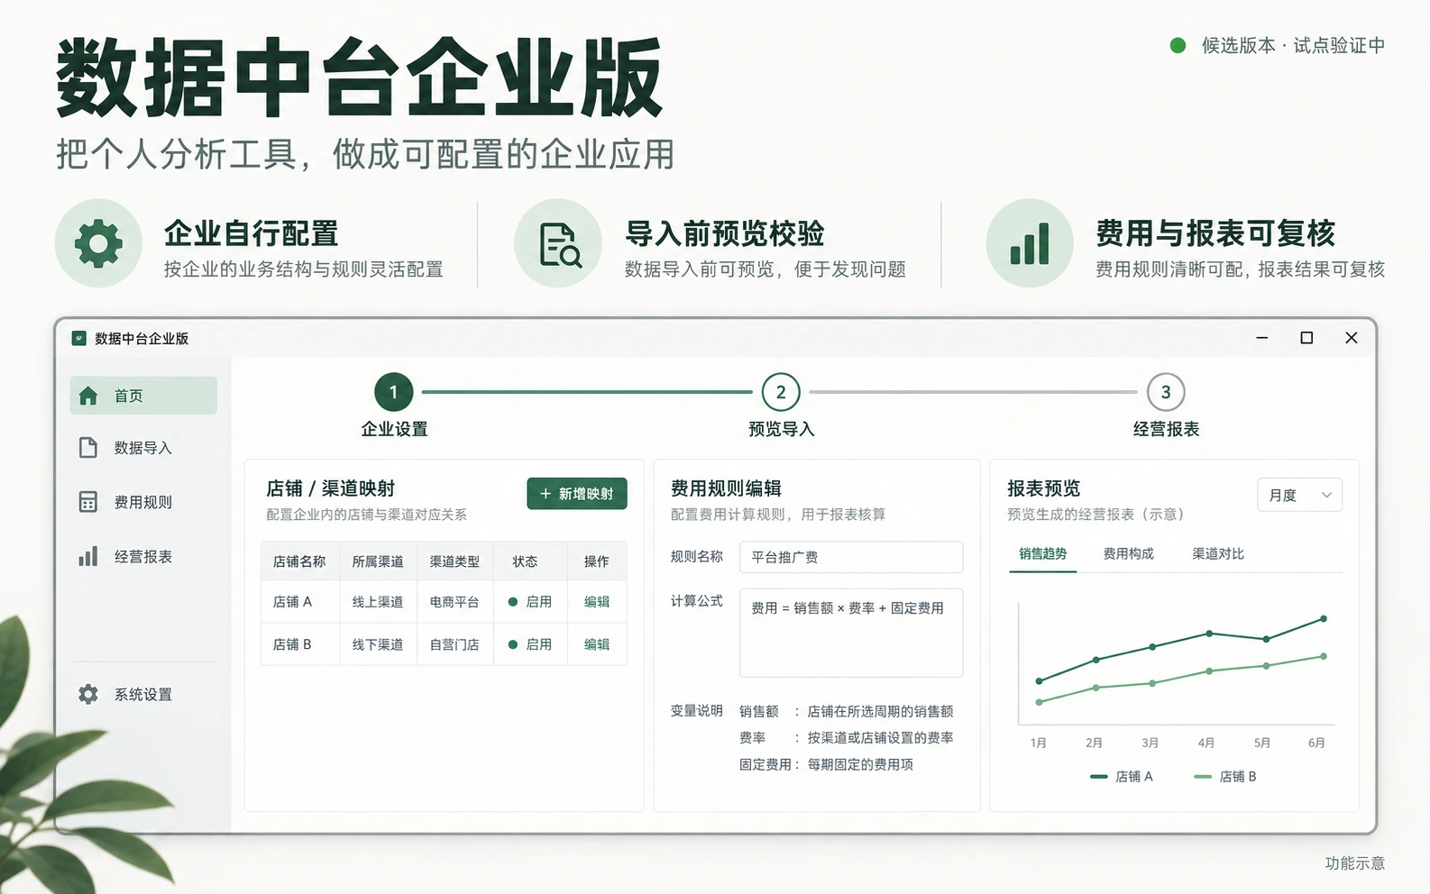Switch to 销售趋势 tab
Viewport: 1430px width, 894px height.
pyautogui.click(x=1043, y=553)
